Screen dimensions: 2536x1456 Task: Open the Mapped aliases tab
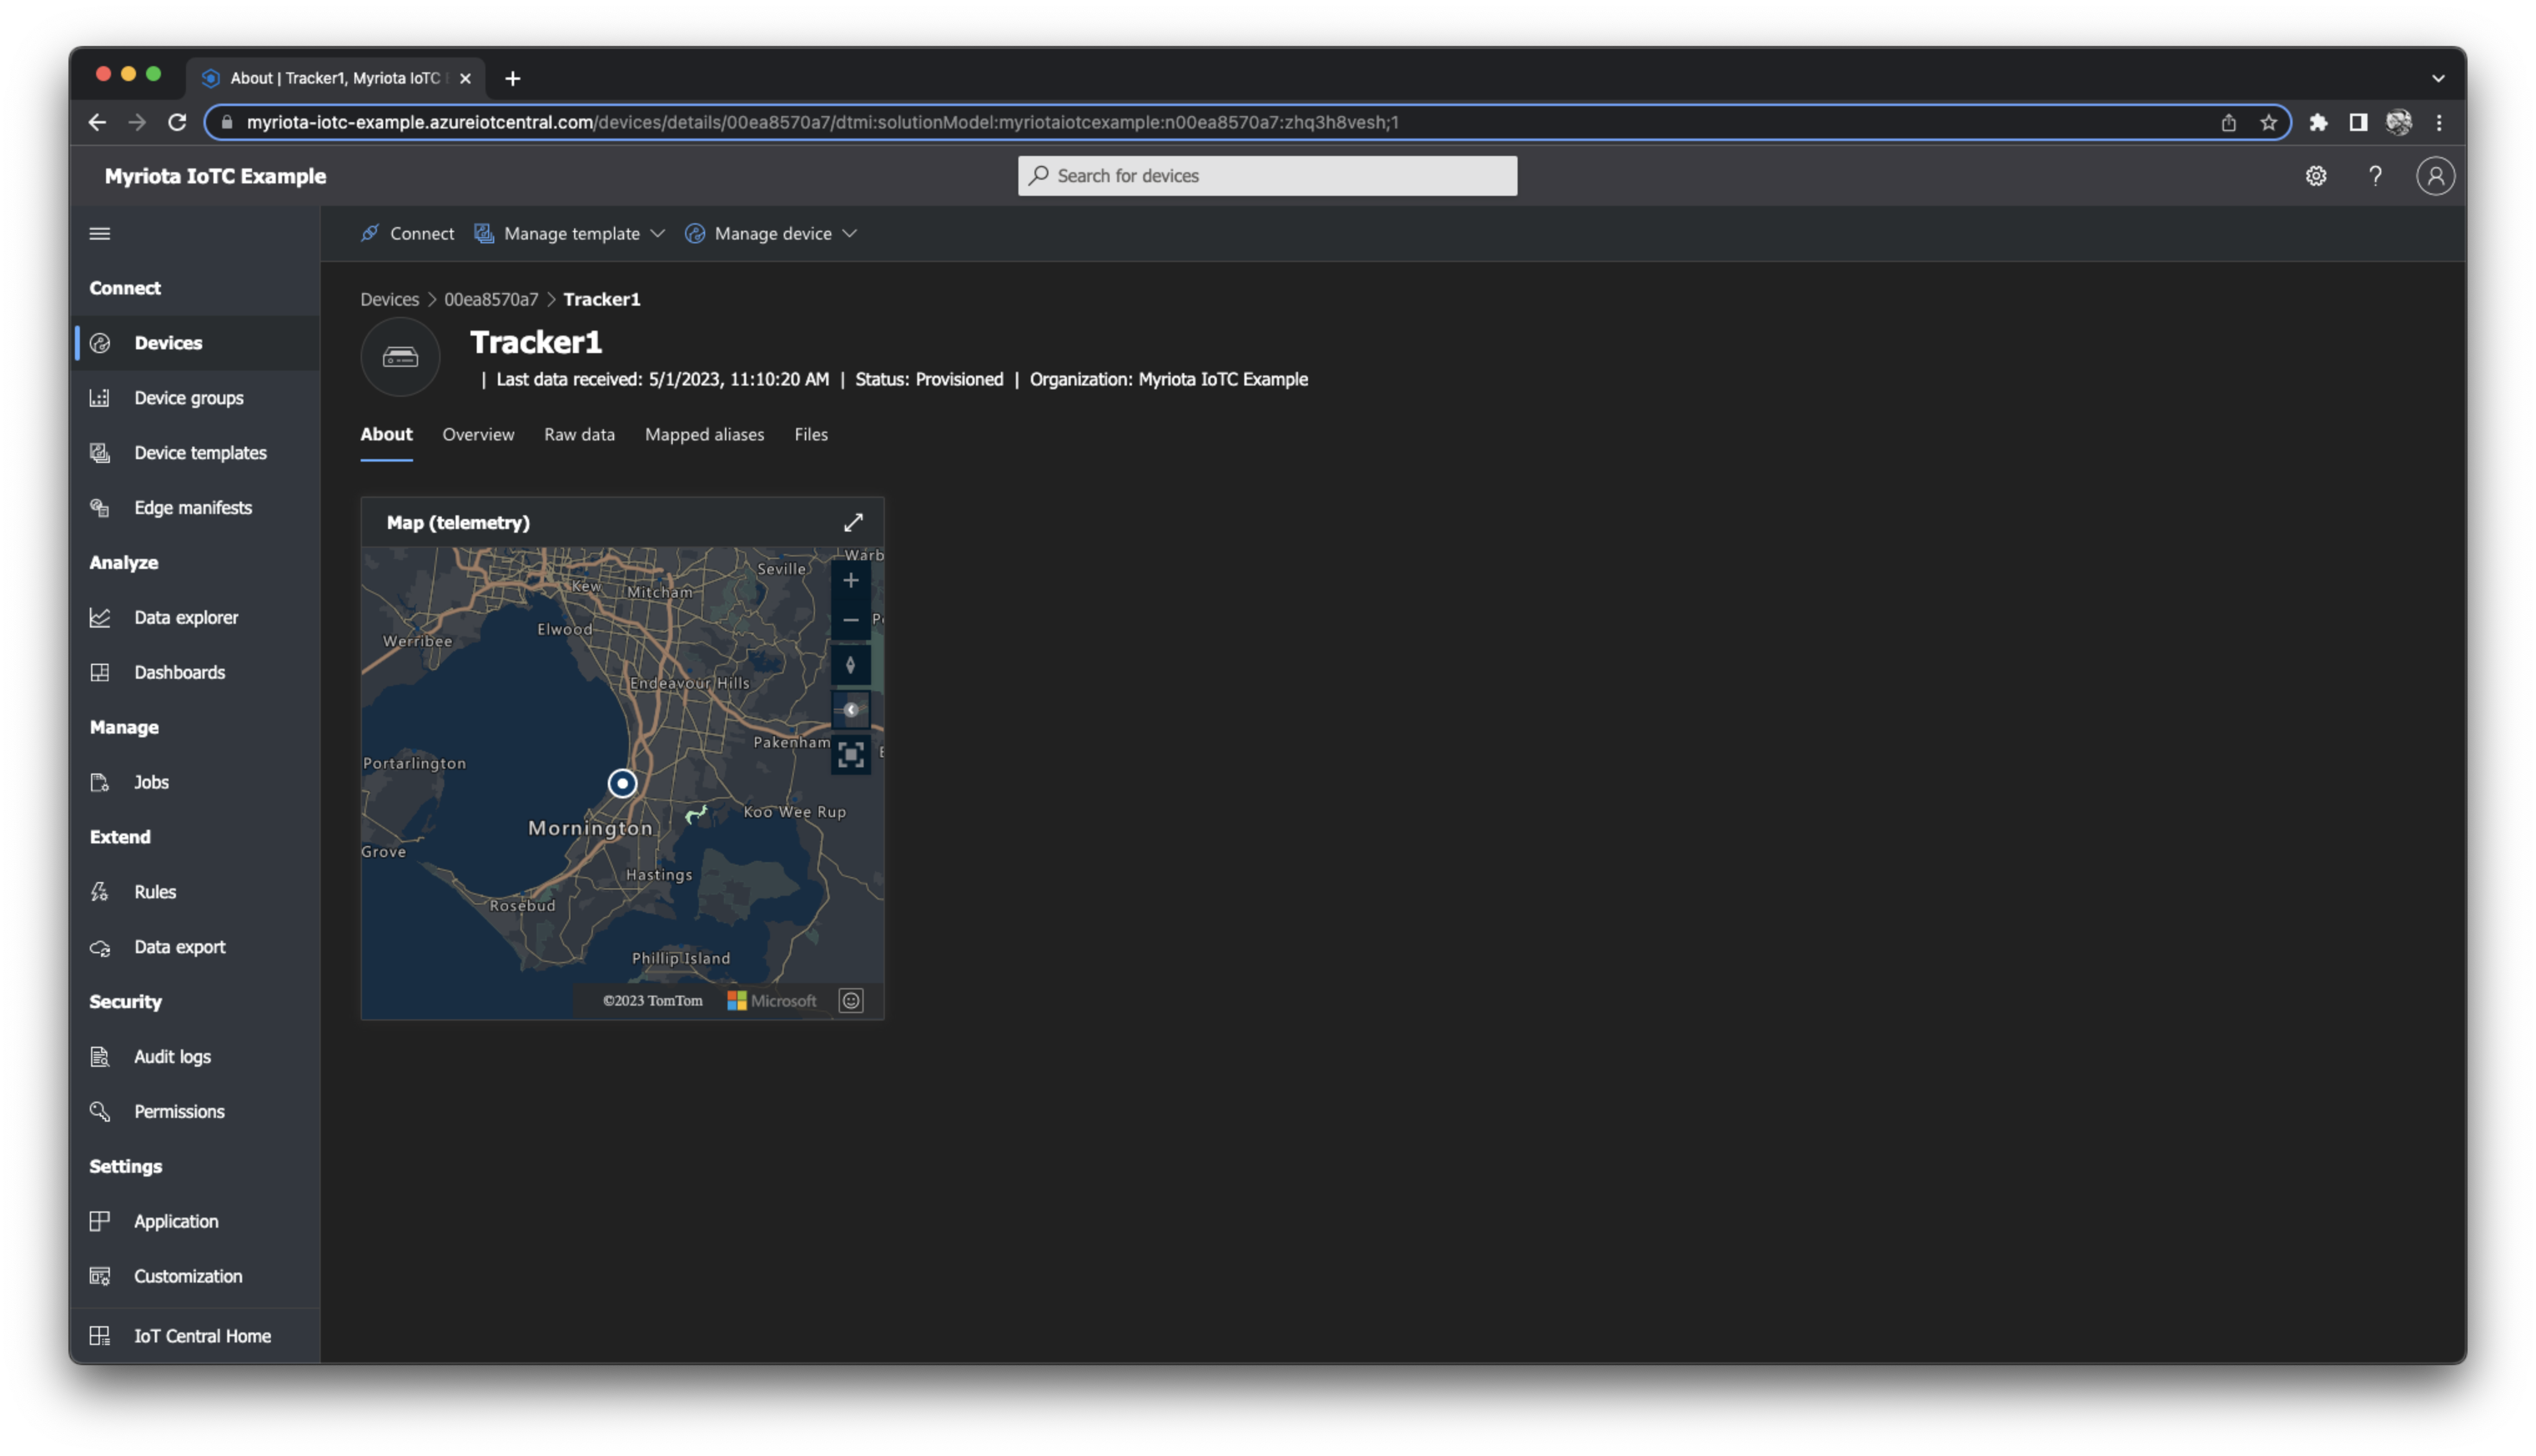(x=704, y=434)
